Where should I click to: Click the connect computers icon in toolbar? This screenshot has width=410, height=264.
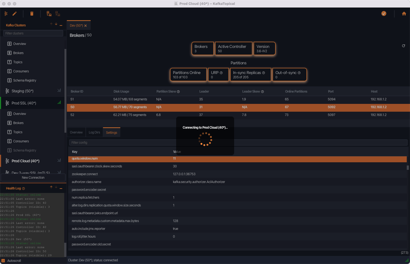[x=49, y=13]
